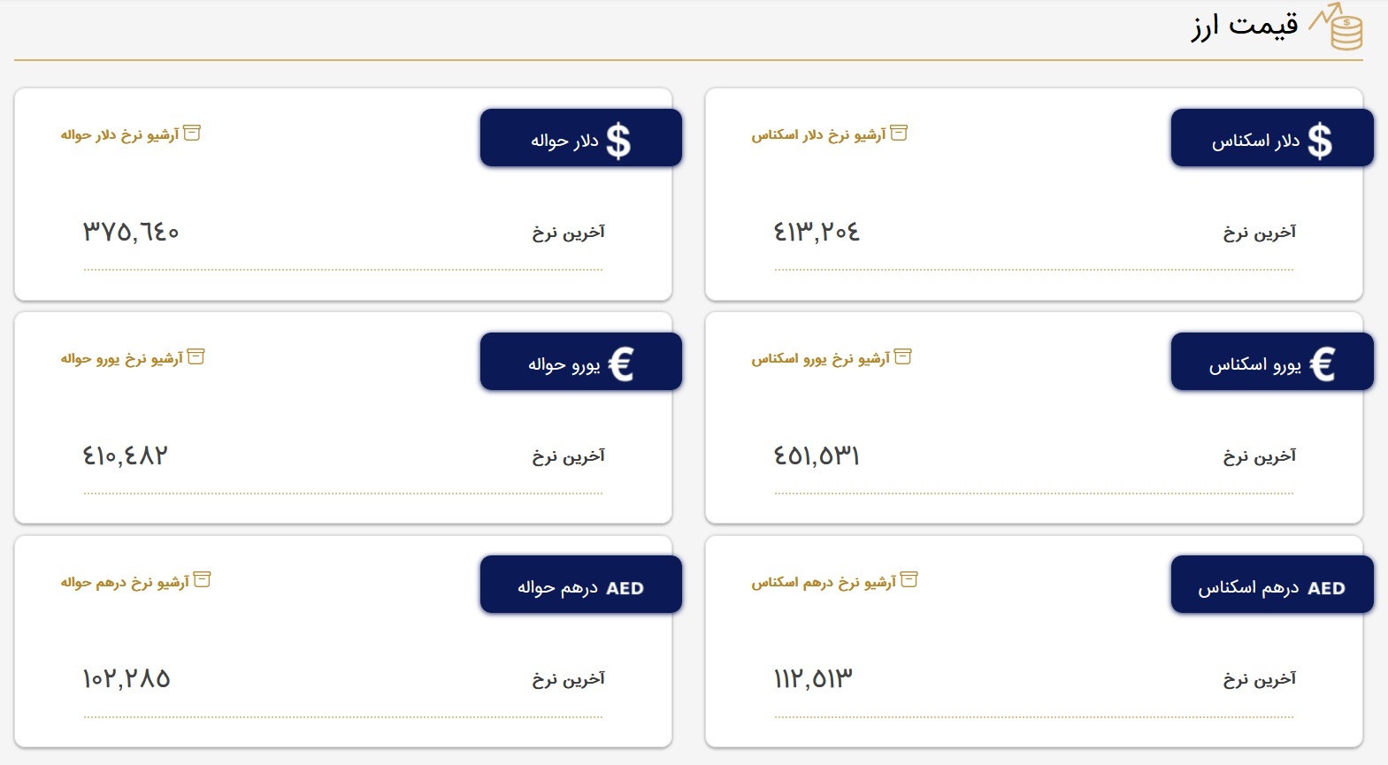Click the archive box icon for دلار اسکناس

899,134
